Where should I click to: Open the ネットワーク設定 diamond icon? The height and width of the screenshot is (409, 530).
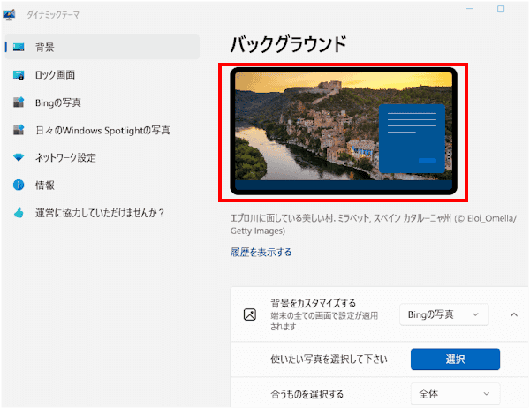[19, 157]
